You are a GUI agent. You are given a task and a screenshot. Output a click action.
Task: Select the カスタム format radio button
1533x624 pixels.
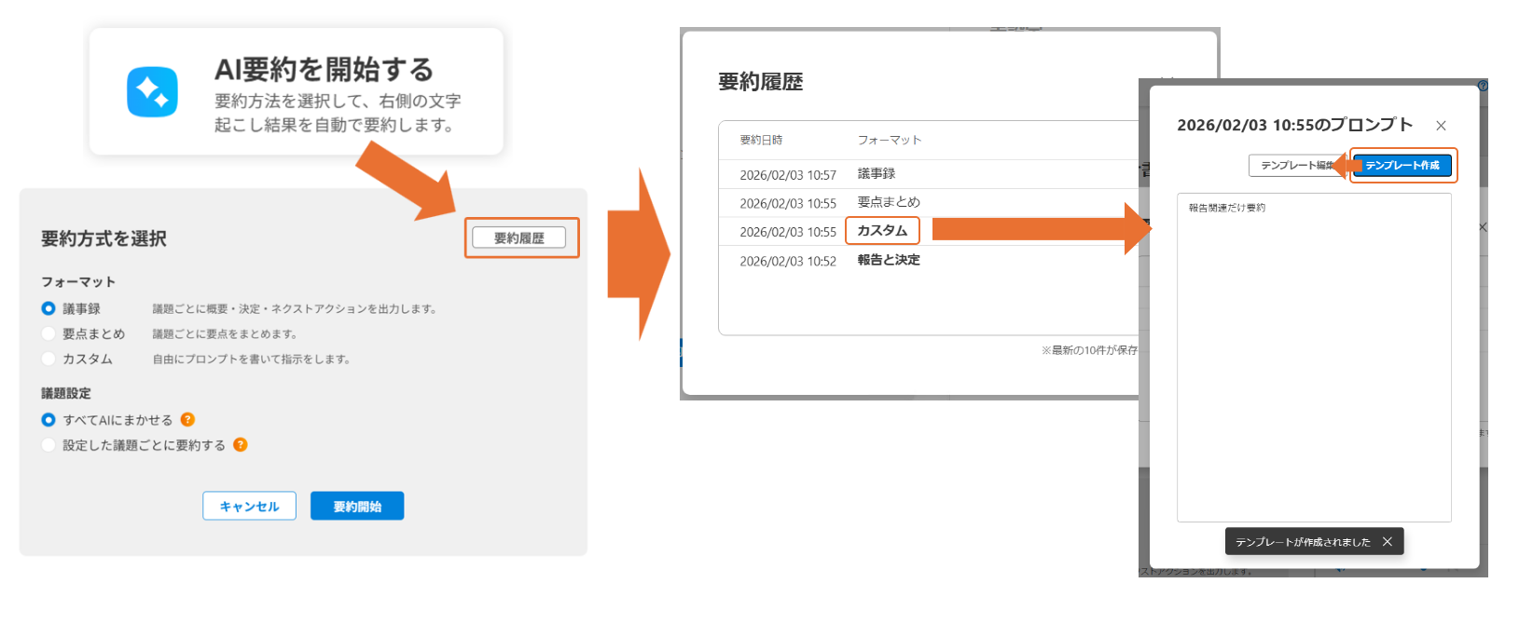[48, 359]
